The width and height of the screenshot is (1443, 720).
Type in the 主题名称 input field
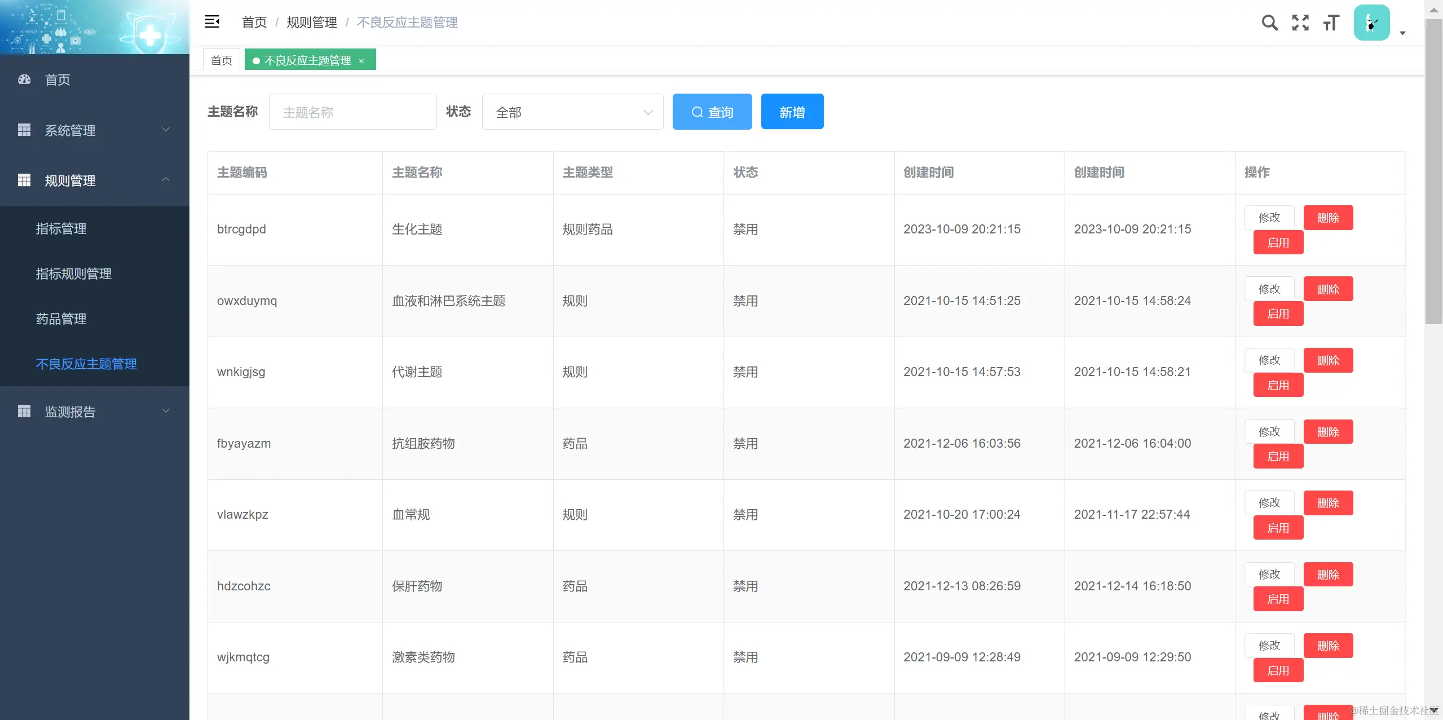pos(352,111)
